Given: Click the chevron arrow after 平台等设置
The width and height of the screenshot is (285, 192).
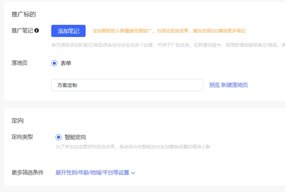Looking at the screenshot, I should pos(133,173).
